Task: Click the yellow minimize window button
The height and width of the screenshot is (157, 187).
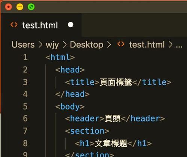Action: (x=20, y=7)
